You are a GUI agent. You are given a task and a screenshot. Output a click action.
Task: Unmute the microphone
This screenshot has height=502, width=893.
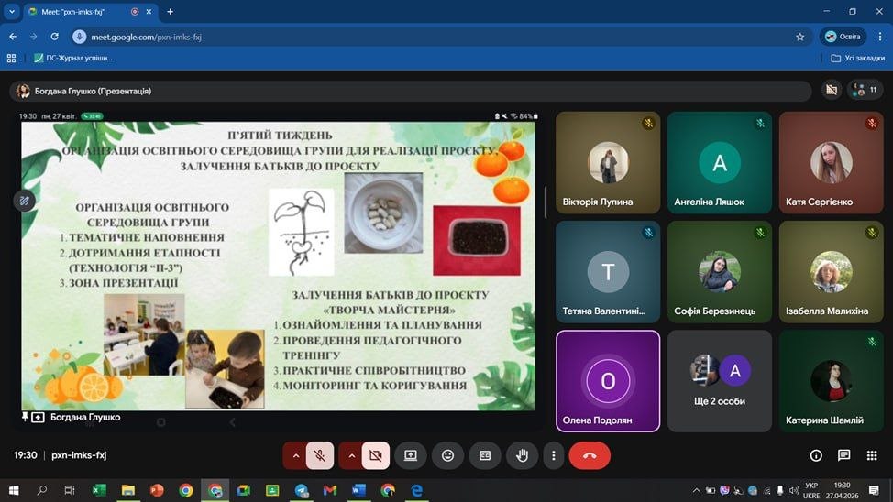click(320, 455)
